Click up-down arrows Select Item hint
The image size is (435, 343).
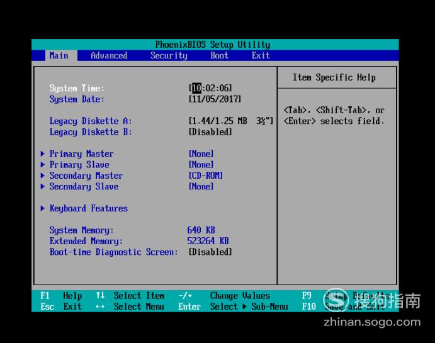point(130,296)
